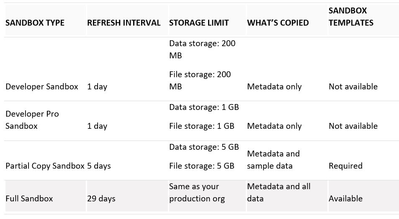Select the Developer Pro Sandbox cell
This screenshot has width=399, height=219.
coord(32,120)
